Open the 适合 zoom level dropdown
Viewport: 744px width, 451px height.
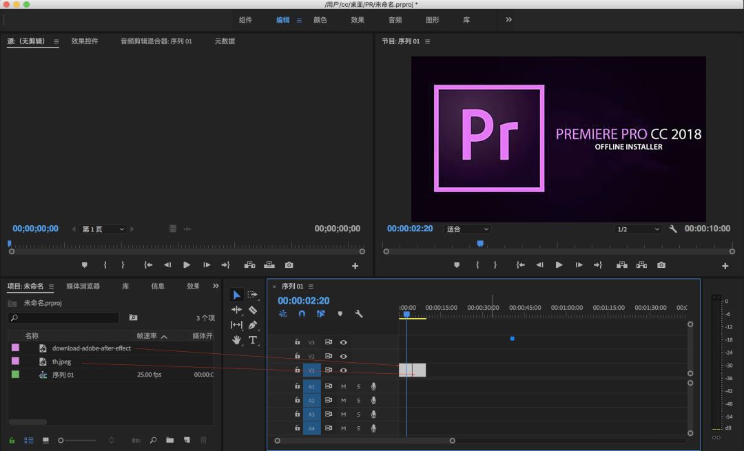pos(467,229)
